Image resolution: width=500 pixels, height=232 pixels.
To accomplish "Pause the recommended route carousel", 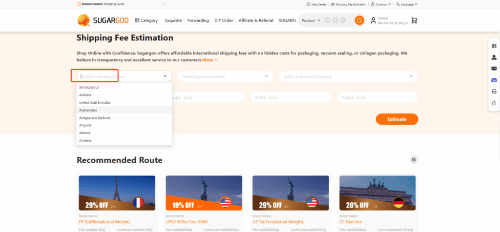I will coord(414,159).
